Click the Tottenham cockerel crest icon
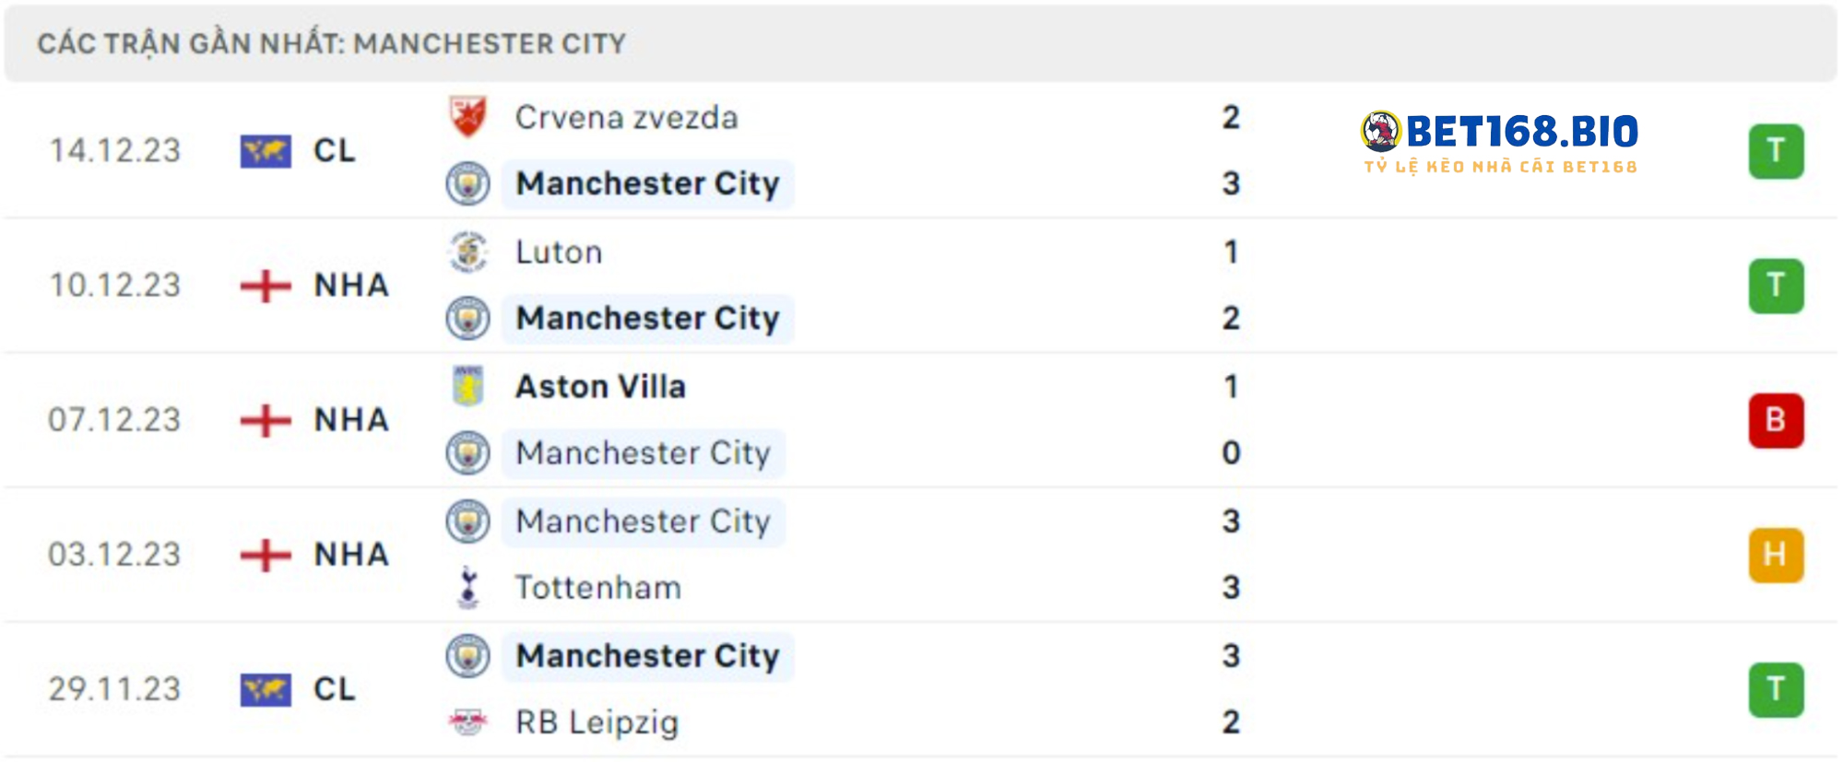1843x762 pixels. [467, 588]
